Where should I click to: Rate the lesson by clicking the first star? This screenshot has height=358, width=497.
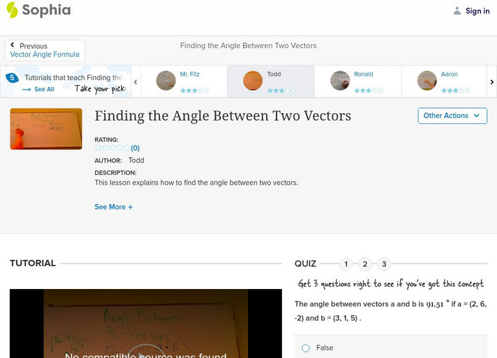97,147
